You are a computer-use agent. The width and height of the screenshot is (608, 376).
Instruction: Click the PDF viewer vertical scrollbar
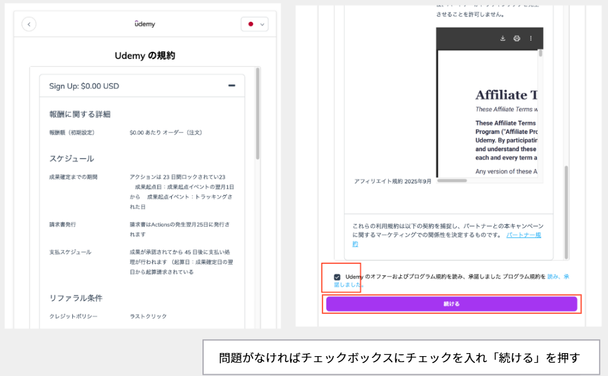click(x=541, y=53)
